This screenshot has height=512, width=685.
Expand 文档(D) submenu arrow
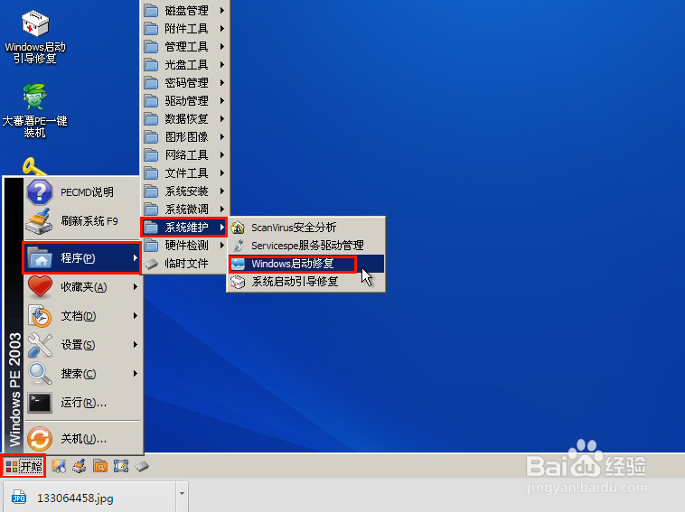click(x=136, y=315)
